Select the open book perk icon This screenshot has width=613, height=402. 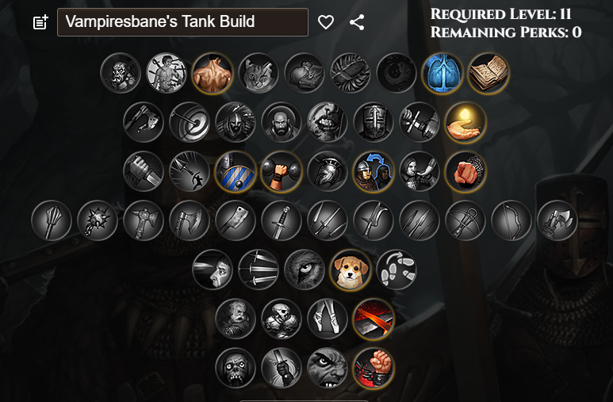tap(488, 74)
